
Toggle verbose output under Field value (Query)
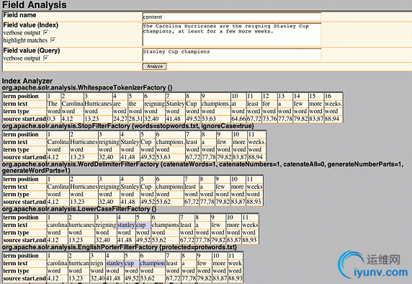pyautogui.click(x=45, y=58)
